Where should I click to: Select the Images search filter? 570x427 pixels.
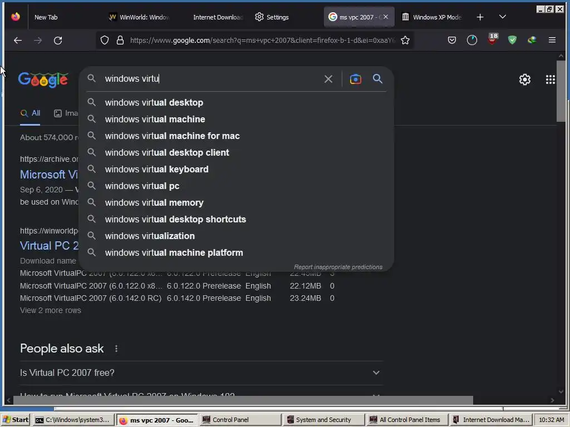(66, 113)
